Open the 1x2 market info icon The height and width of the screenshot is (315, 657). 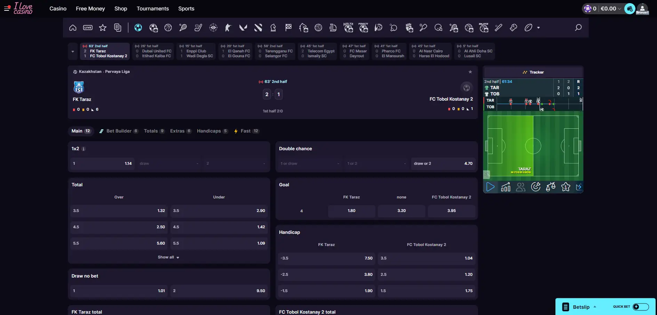(83, 149)
